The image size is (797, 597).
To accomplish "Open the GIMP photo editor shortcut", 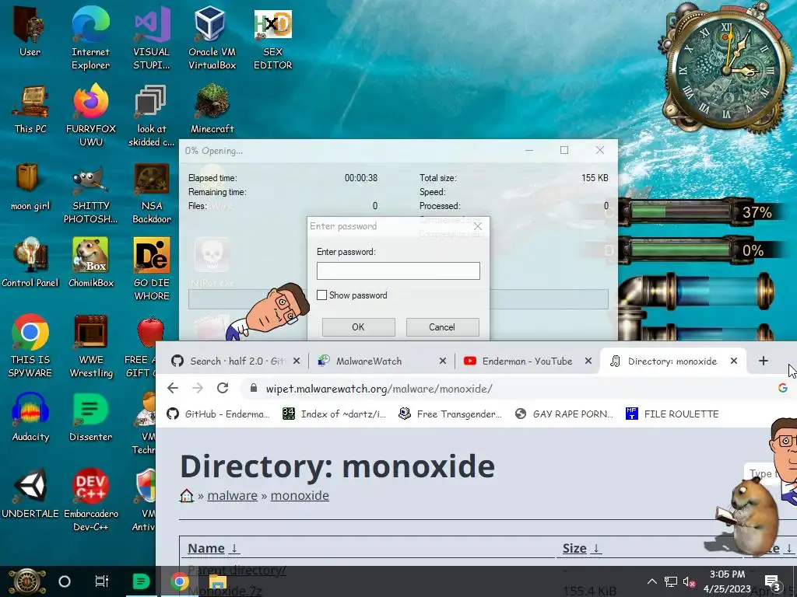I will (x=90, y=192).
